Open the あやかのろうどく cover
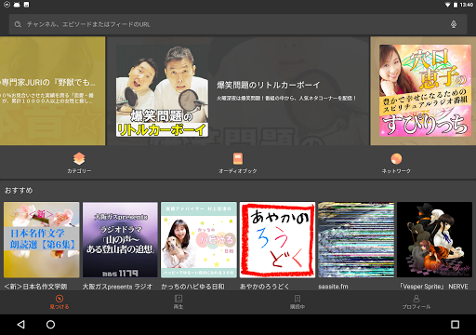Viewport: 476px width, 335px height. click(x=278, y=240)
